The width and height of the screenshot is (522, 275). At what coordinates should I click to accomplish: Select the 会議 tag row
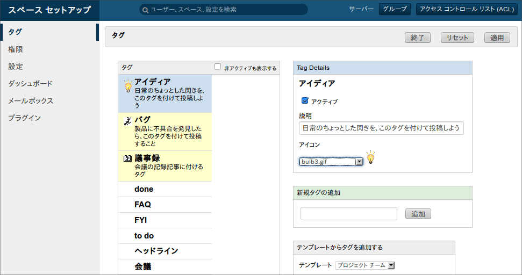click(165, 266)
